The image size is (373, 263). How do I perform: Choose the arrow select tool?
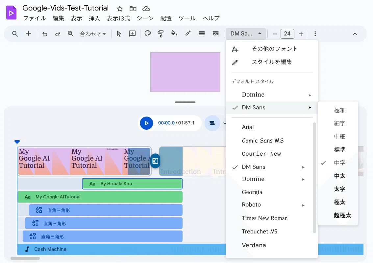click(119, 34)
